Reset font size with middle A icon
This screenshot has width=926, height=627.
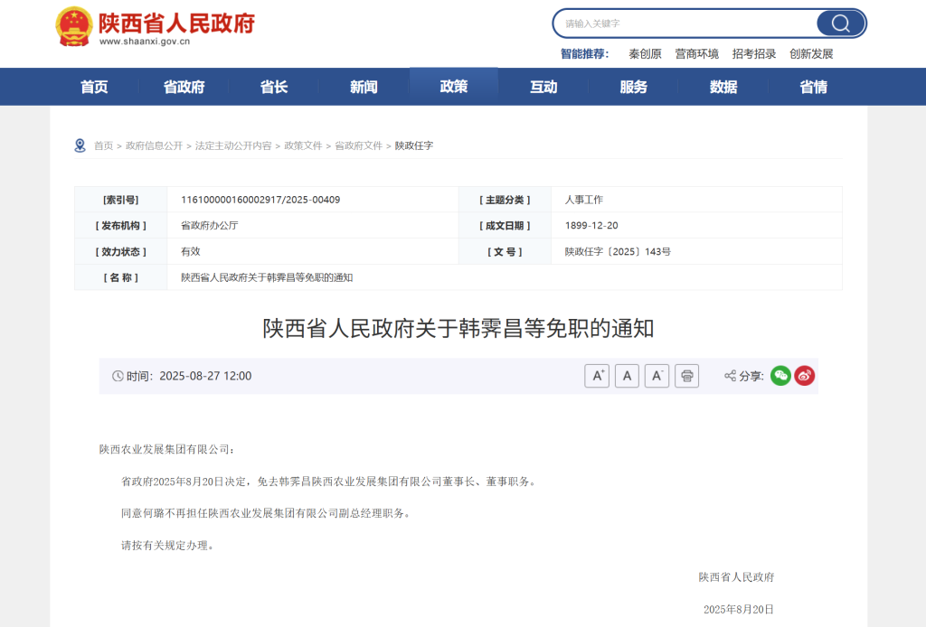(x=627, y=376)
